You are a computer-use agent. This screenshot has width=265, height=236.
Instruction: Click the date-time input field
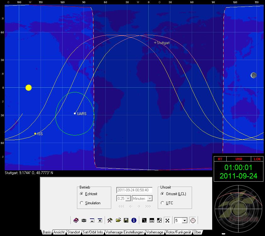pyautogui.click(x=134, y=190)
